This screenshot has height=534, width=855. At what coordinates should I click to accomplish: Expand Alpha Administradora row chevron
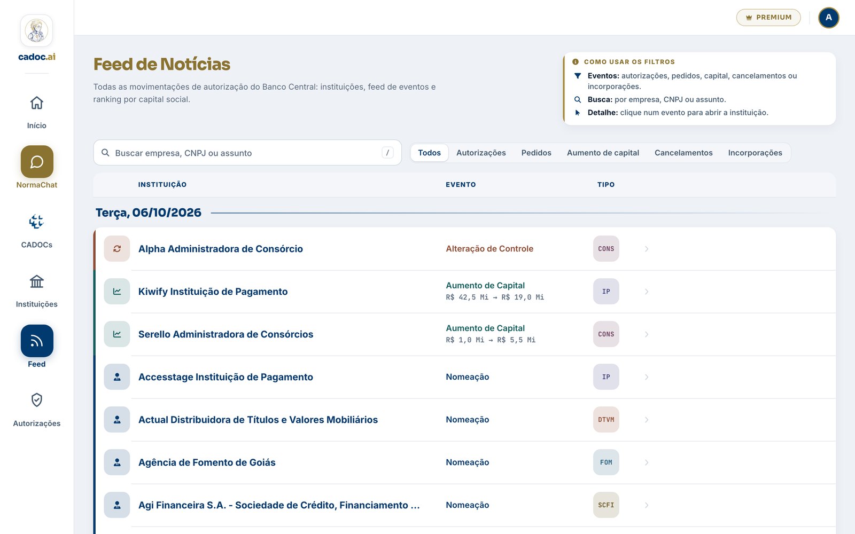point(647,249)
